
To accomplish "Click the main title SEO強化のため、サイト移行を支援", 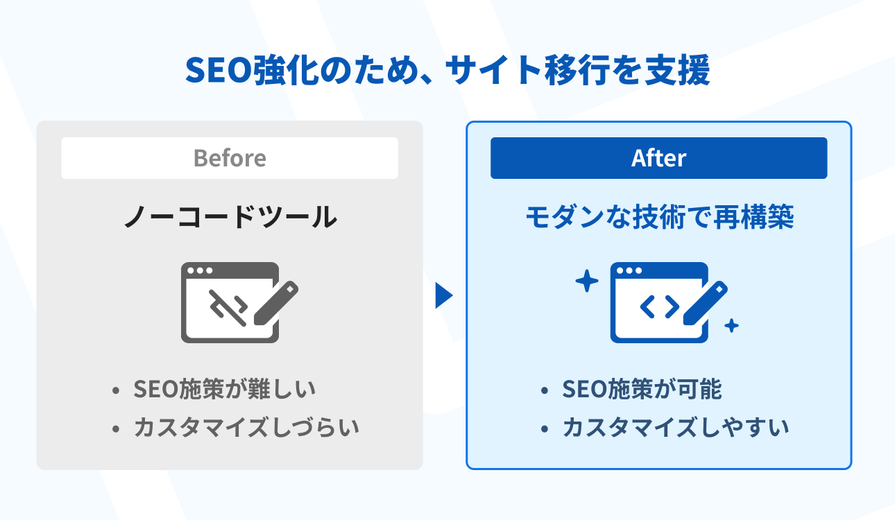I will (x=447, y=71).
